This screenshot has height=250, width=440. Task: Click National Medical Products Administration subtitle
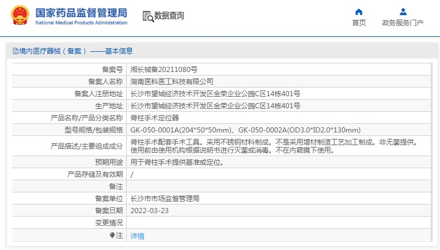tap(81, 22)
